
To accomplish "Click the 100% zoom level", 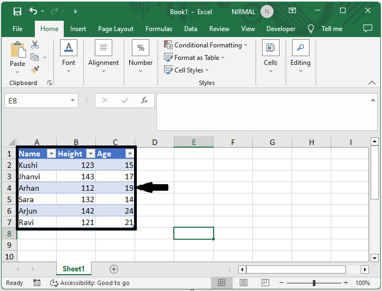I will (362, 283).
